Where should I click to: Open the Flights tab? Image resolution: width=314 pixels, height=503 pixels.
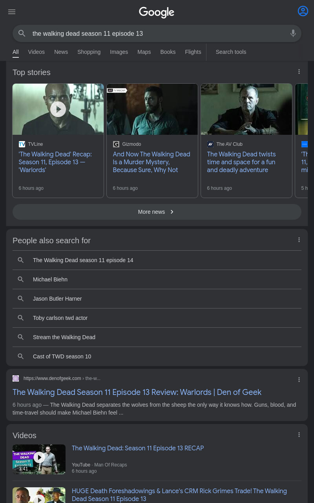pos(193,52)
